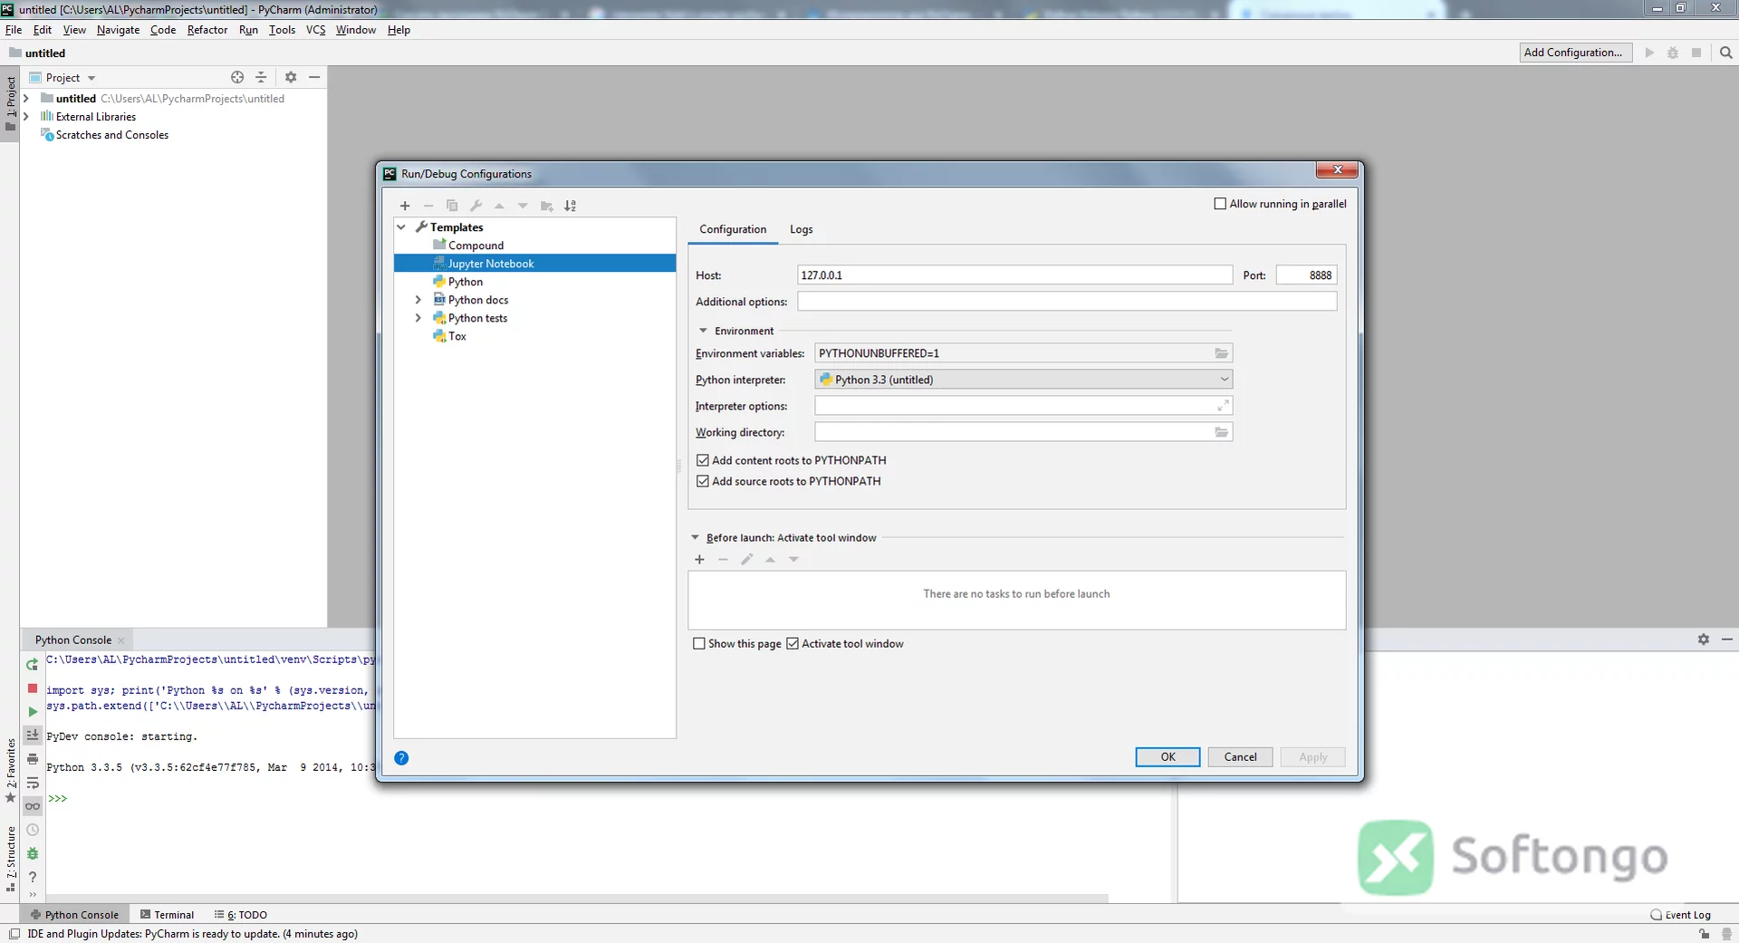Add a before launch task
This screenshot has width=1739, height=943.
pyautogui.click(x=699, y=560)
